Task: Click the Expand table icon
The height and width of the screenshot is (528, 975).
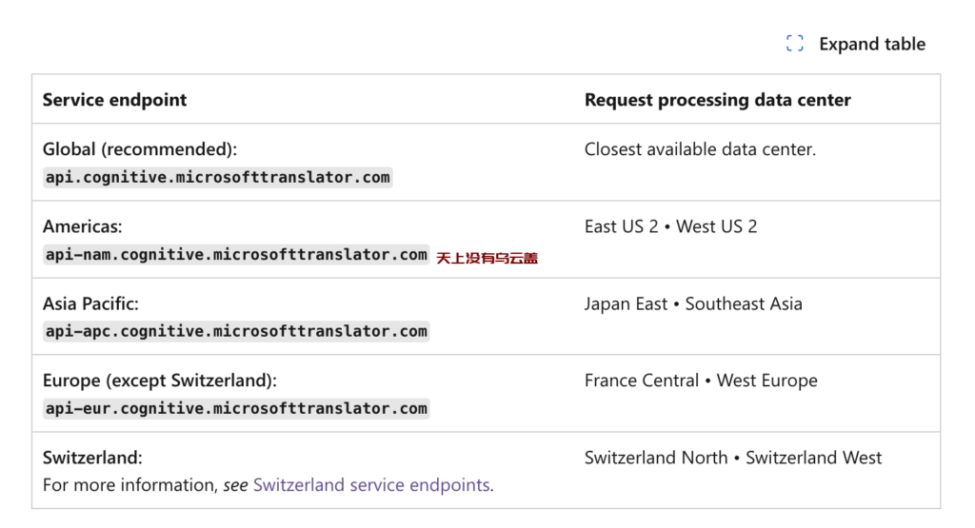Action: click(794, 44)
